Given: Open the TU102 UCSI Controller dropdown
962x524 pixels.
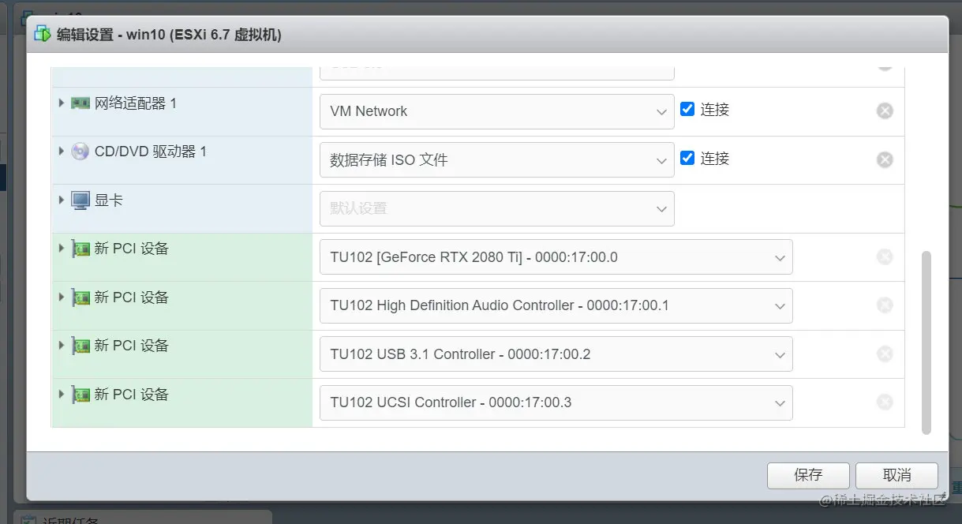Looking at the screenshot, I should click(556, 402).
